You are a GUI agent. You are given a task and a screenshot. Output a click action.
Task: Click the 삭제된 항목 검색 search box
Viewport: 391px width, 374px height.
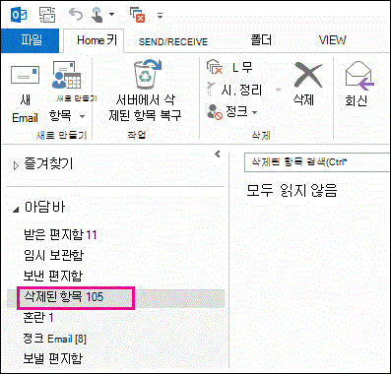click(317, 162)
